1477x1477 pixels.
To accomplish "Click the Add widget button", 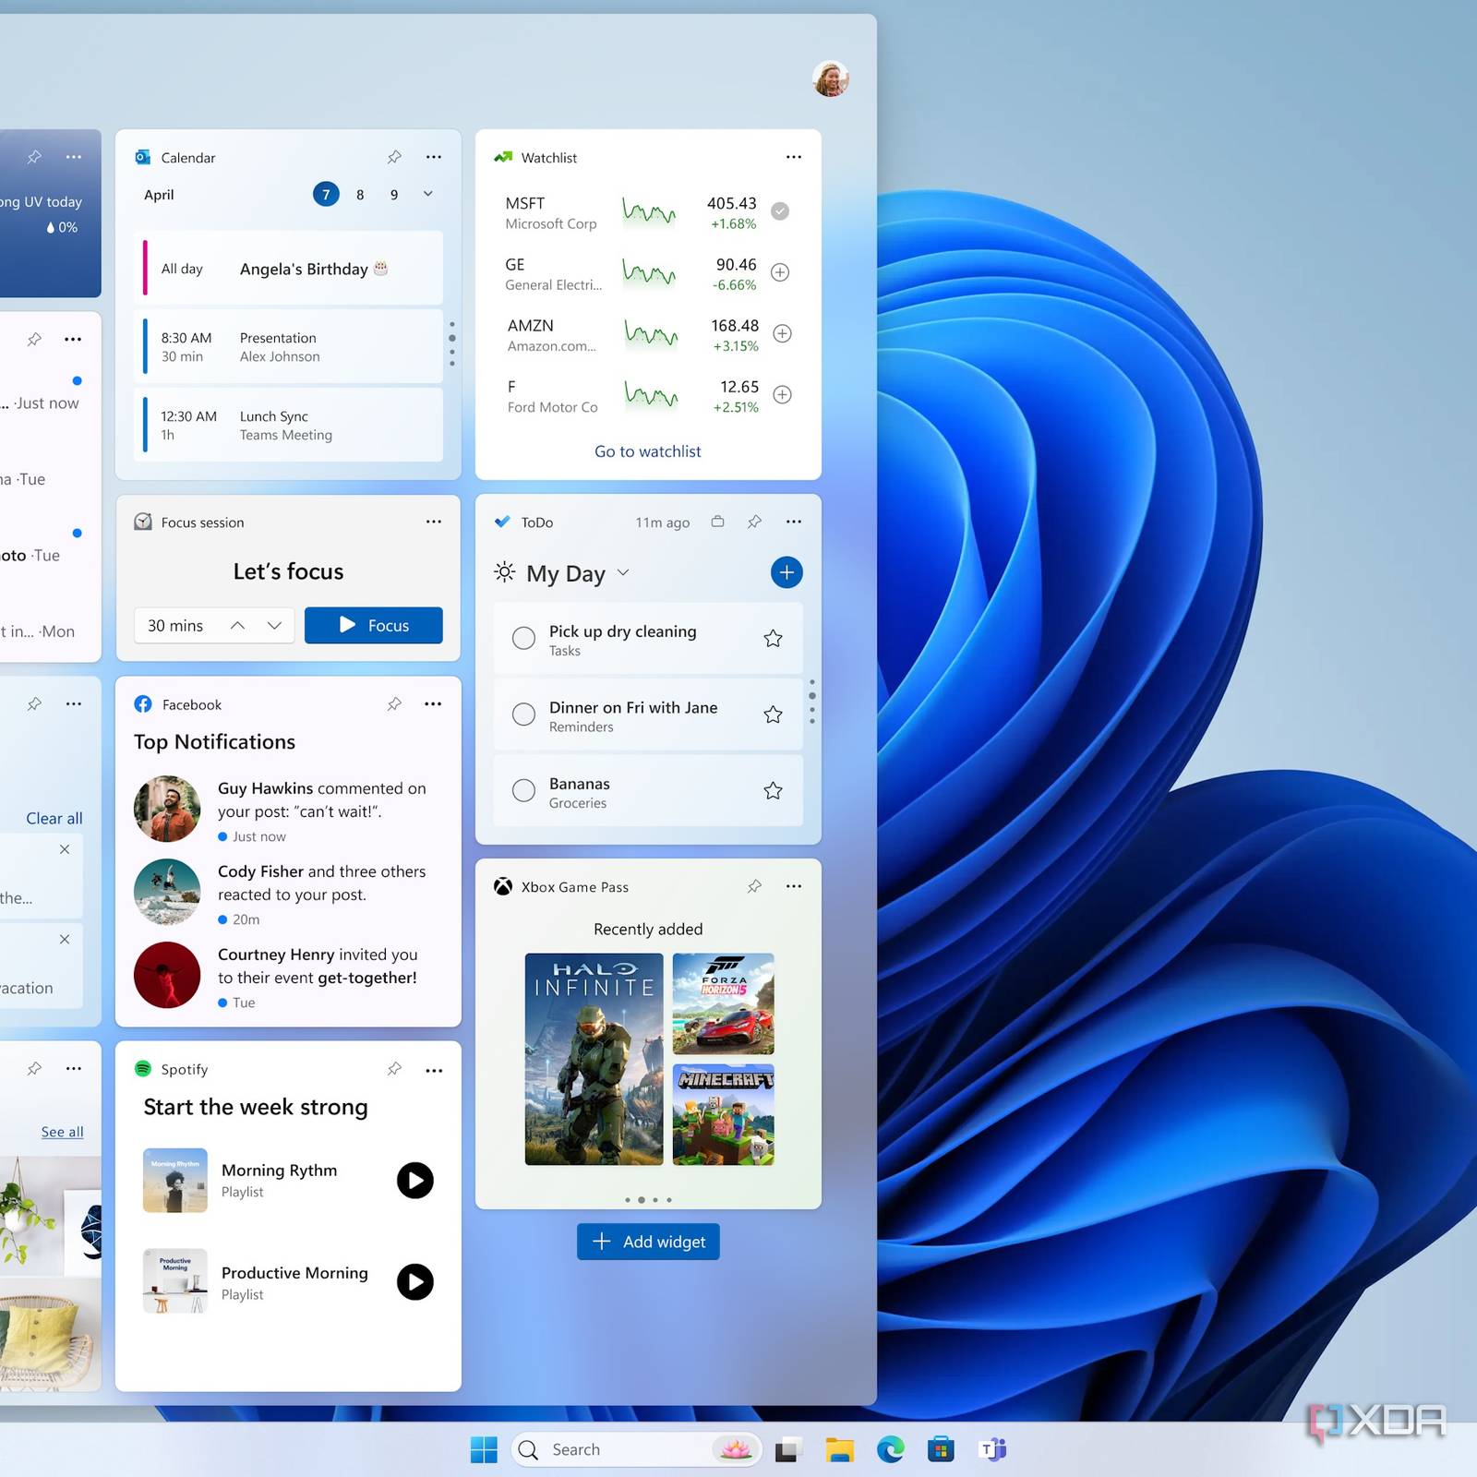I will click(x=648, y=1242).
